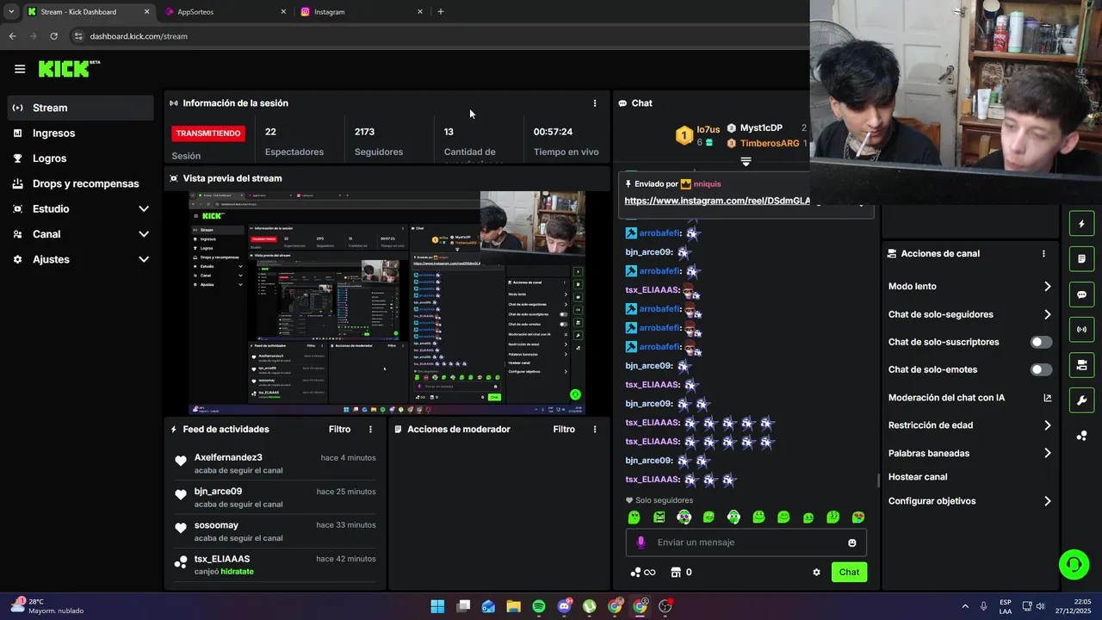Click Axelfernandez3 in the activity feed
This screenshot has height=620, width=1102.
(x=228, y=457)
